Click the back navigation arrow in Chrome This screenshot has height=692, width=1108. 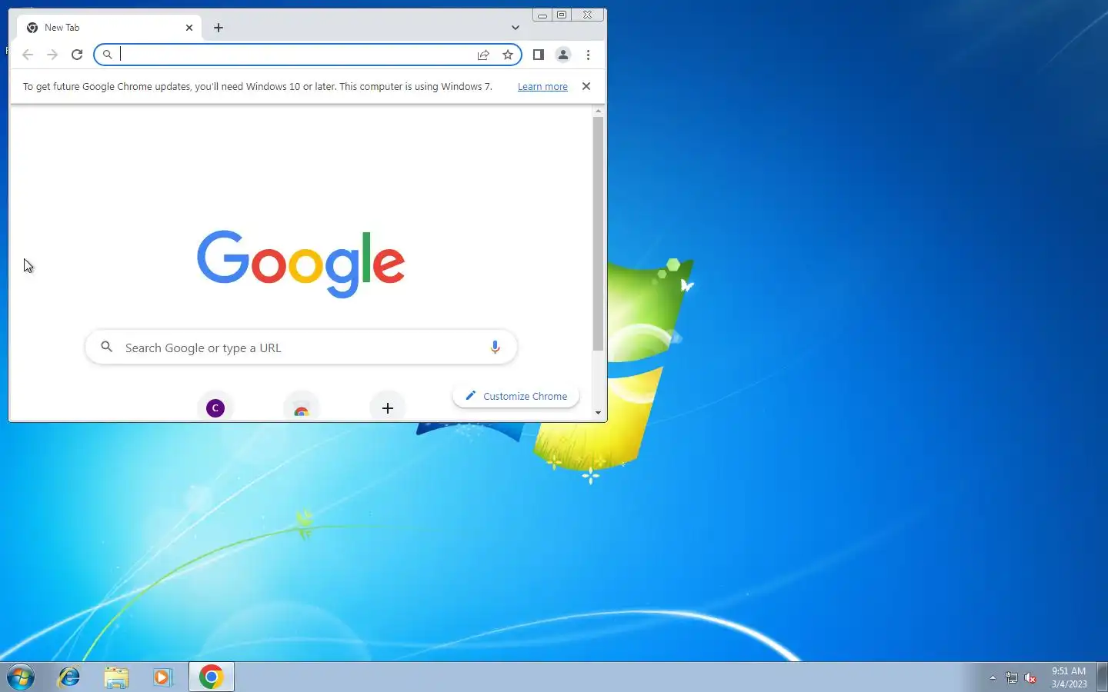pyautogui.click(x=28, y=55)
